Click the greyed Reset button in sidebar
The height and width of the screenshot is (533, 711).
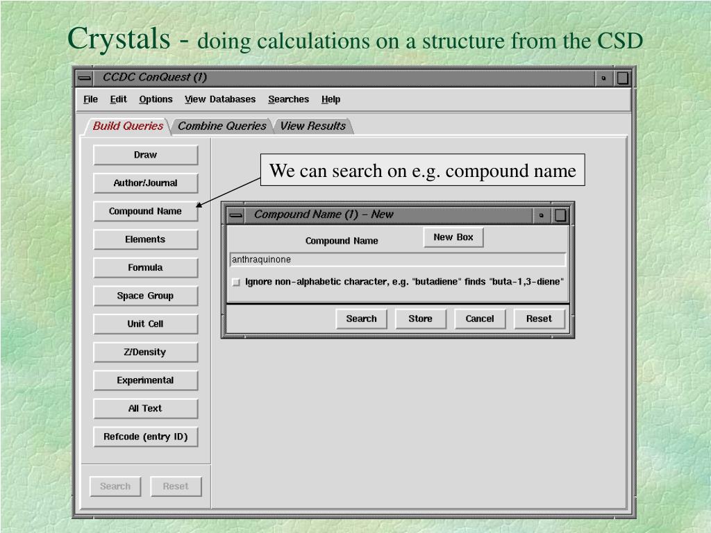point(176,487)
